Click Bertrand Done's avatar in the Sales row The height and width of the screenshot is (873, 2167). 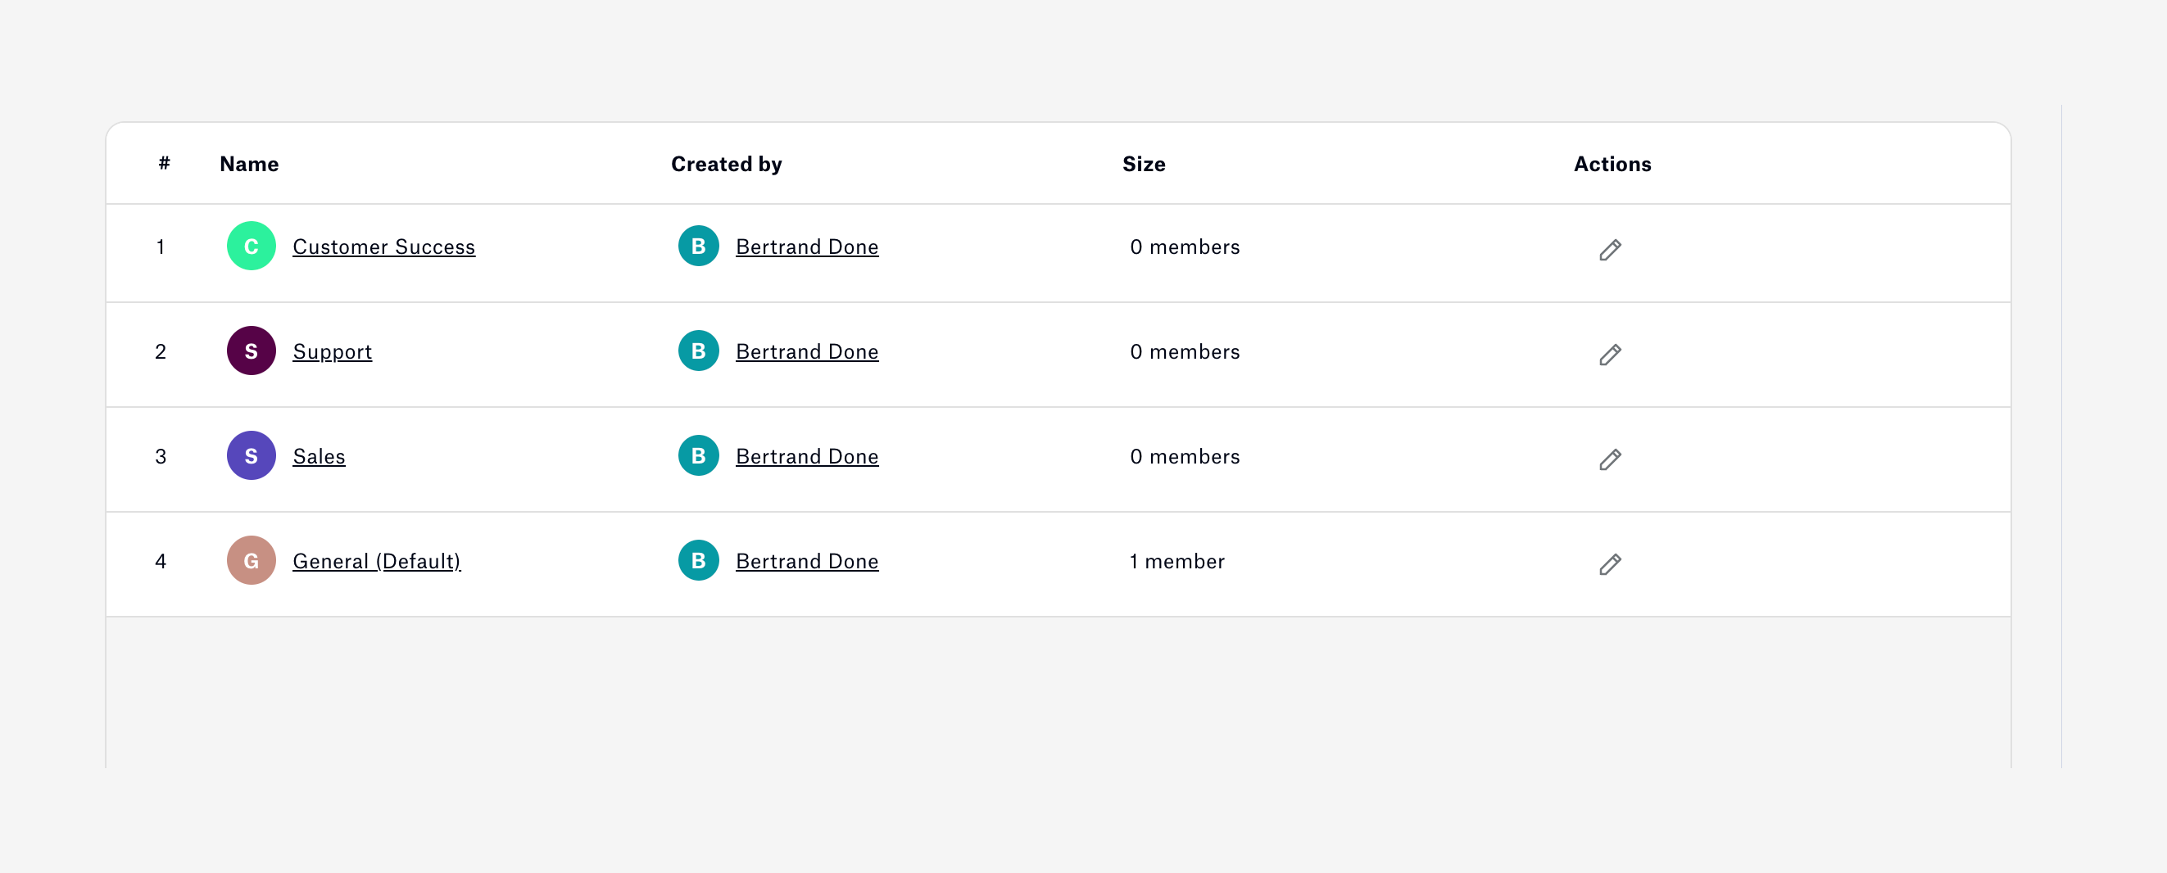(x=697, y=456)
